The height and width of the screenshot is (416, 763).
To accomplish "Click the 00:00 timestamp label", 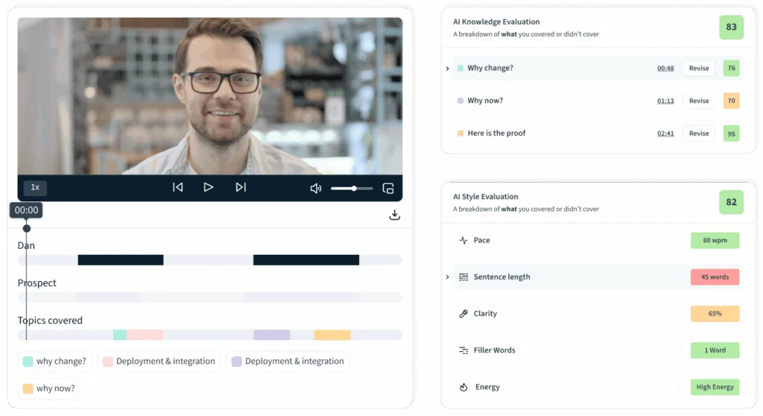I will [x=26, y=210].
